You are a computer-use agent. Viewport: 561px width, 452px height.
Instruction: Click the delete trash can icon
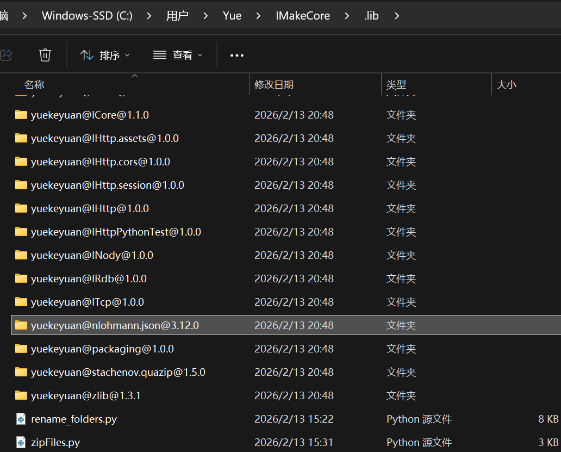(x=45, y=55)
